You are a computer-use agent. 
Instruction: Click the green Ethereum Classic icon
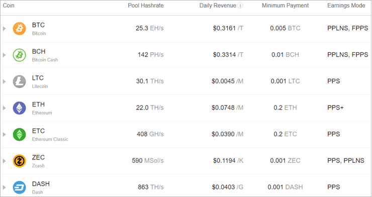19,135
